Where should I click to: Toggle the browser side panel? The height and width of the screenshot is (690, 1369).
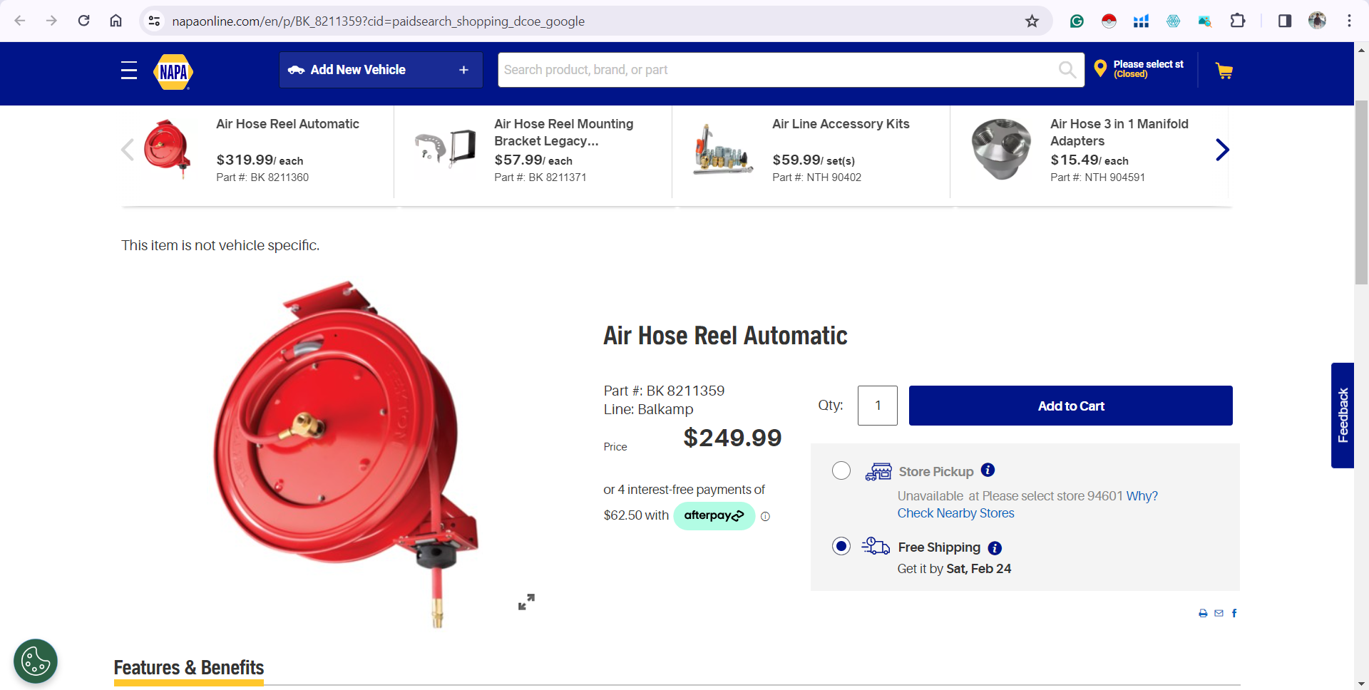1285,21
